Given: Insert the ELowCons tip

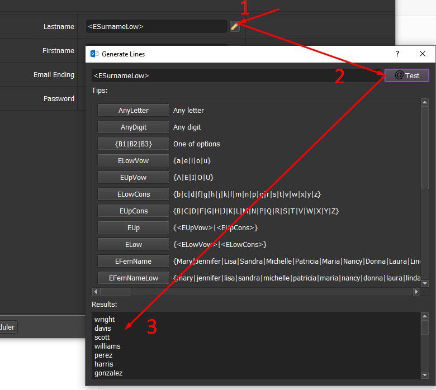Looking at the screenshot, I should click(134, 194).
